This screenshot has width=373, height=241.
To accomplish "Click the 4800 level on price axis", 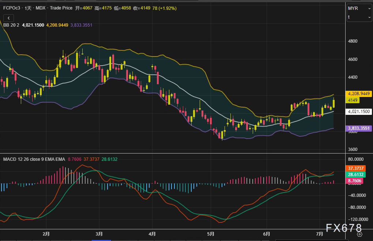I will (353, 41).
